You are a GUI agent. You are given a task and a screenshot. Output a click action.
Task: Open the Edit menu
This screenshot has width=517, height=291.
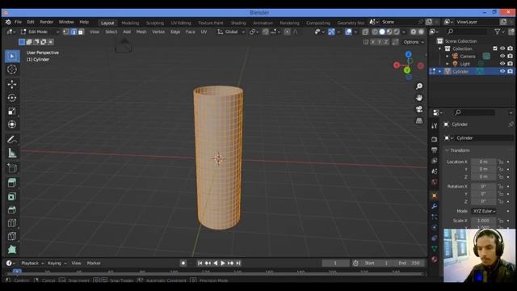pos(31,22)
